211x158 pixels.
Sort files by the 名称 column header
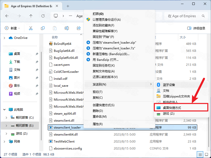(55, 37)
